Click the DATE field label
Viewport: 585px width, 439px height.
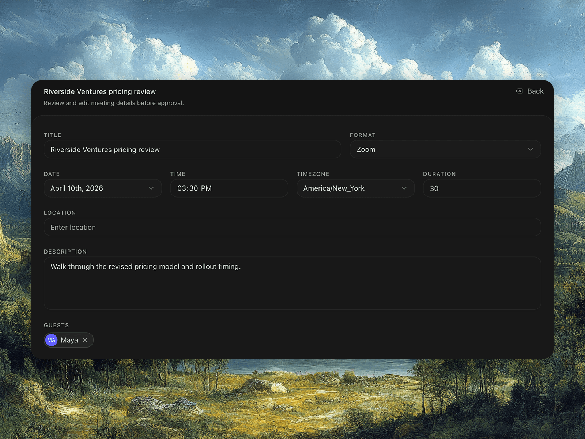point(52,174)
